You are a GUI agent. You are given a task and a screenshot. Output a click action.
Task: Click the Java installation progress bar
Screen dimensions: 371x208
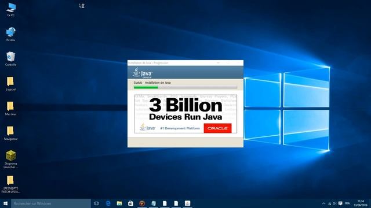tap(185, 87)
